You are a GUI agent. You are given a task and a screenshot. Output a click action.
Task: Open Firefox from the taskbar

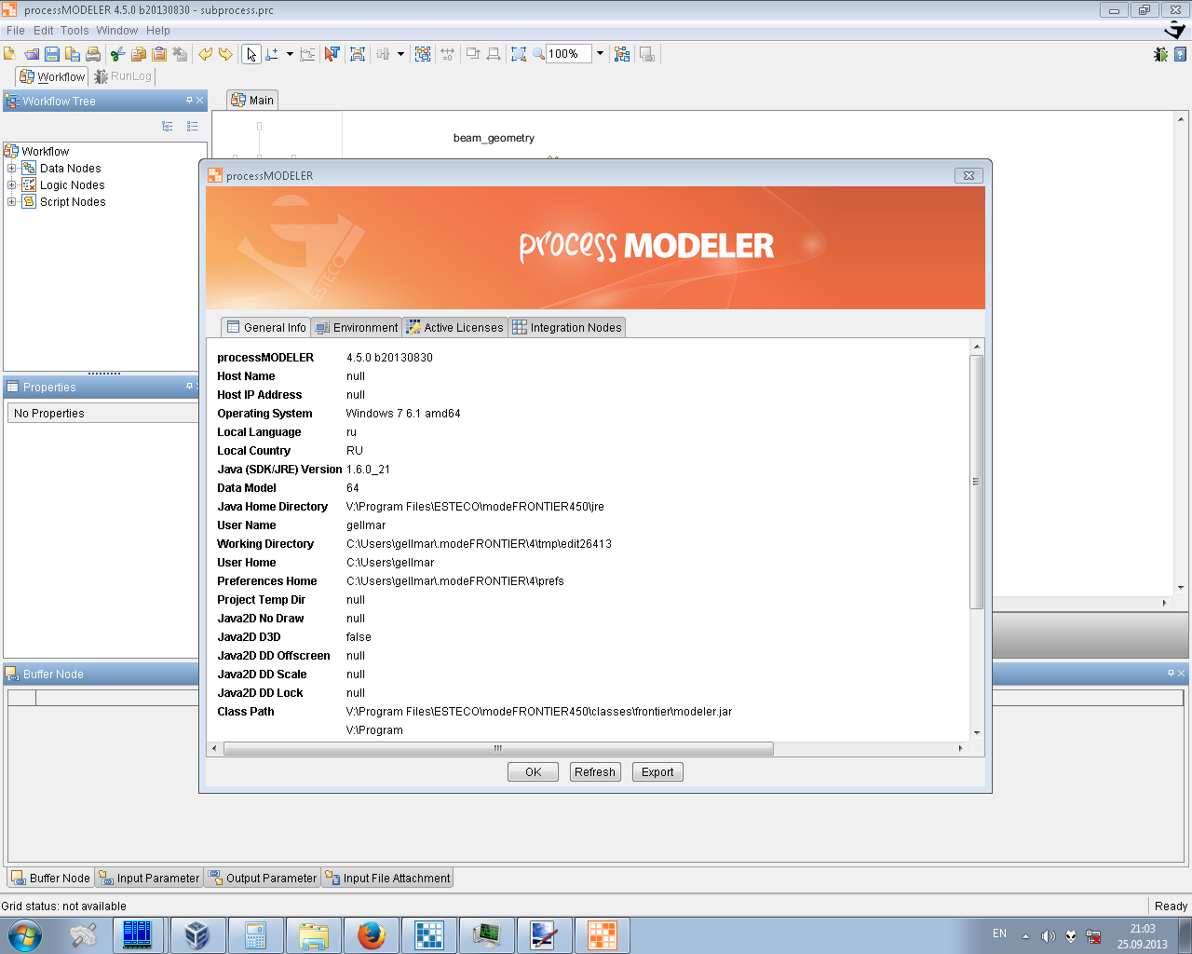tap(372, 935)
